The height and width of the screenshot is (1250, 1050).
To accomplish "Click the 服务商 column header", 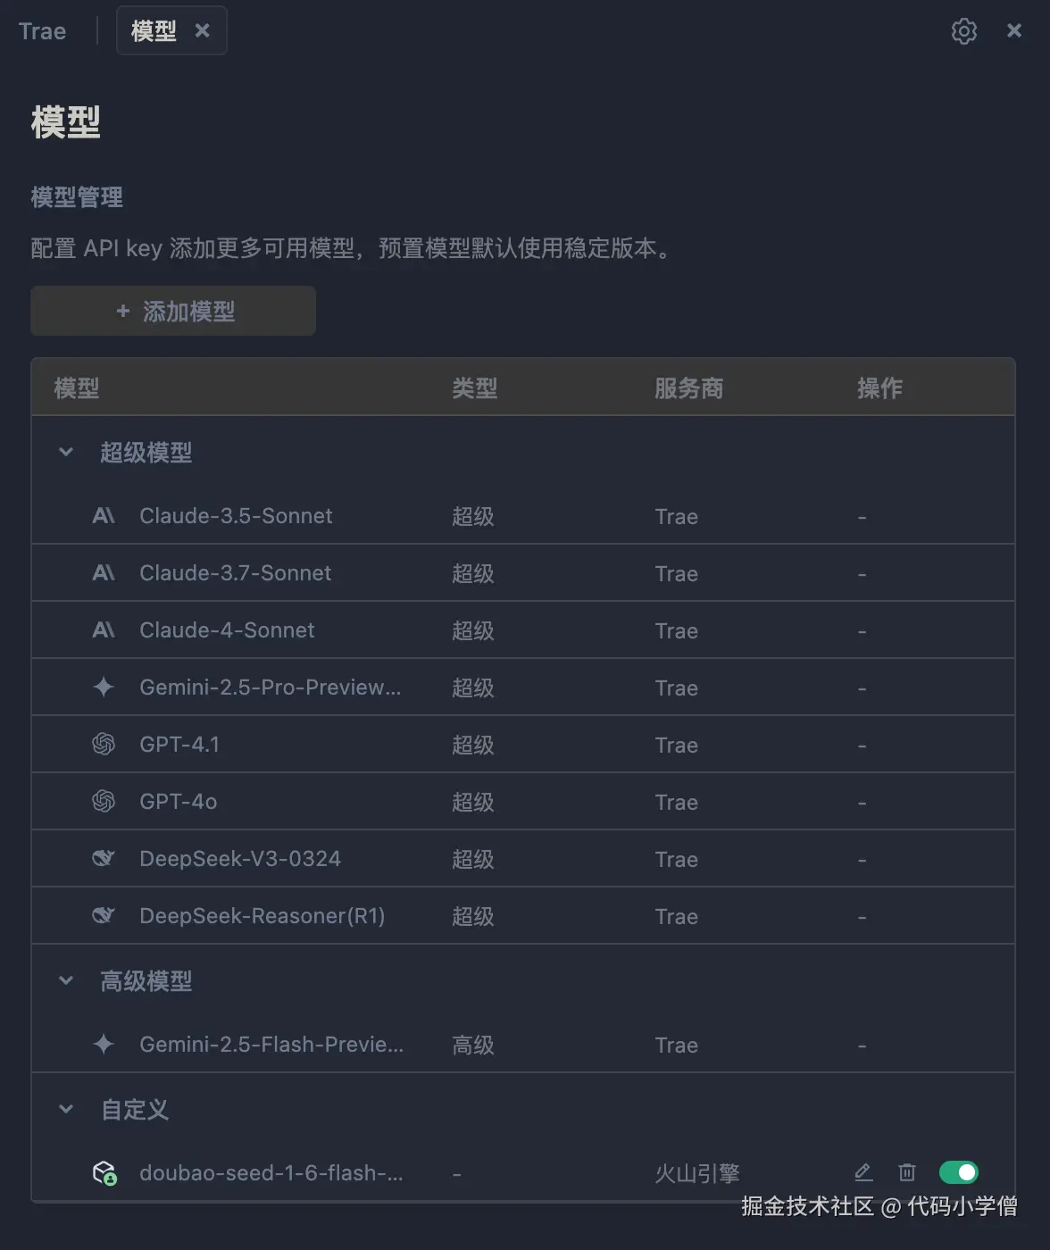I will pyautogui.click(x=688, y=387).
